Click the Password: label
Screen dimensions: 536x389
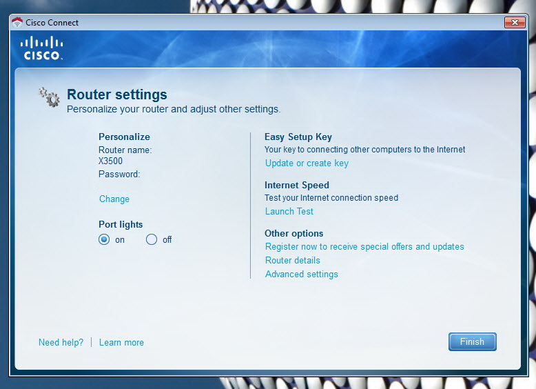pos(119,174)
